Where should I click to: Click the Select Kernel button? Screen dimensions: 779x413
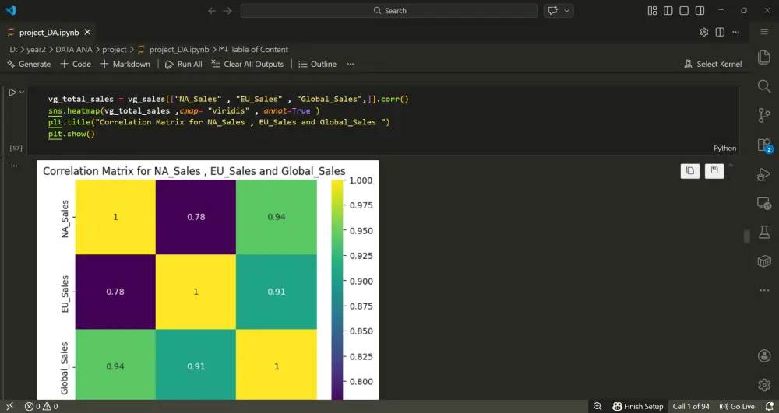(713, 65)
